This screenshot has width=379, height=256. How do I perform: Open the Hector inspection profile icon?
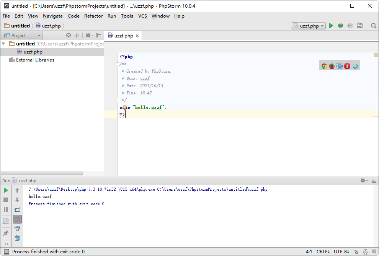tap(365, 252)
